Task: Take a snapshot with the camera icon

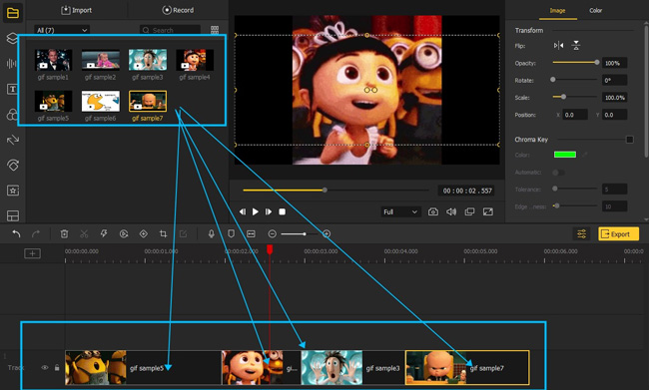Action: click(433, 211)
